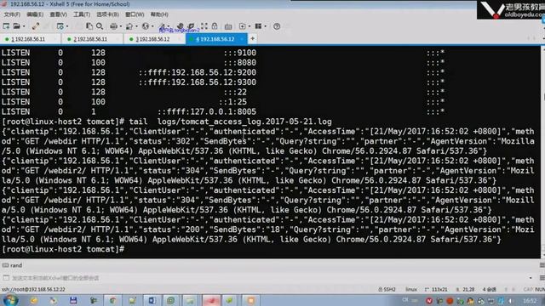Click the 113x21 terminal size status entry

pos(436,289)
